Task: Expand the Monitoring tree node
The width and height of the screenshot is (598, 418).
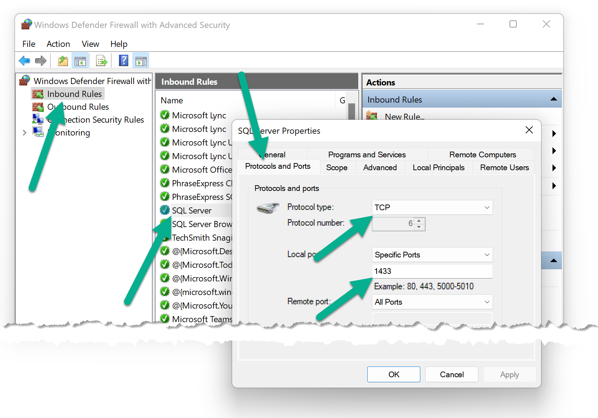Action: pos(24,133)
